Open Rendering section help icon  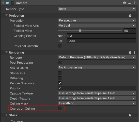click(130, 53)
